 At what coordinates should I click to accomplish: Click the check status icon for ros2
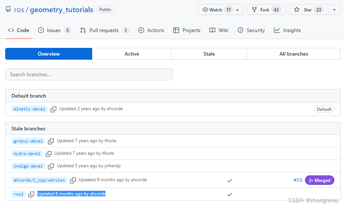[x=230, y=194]
